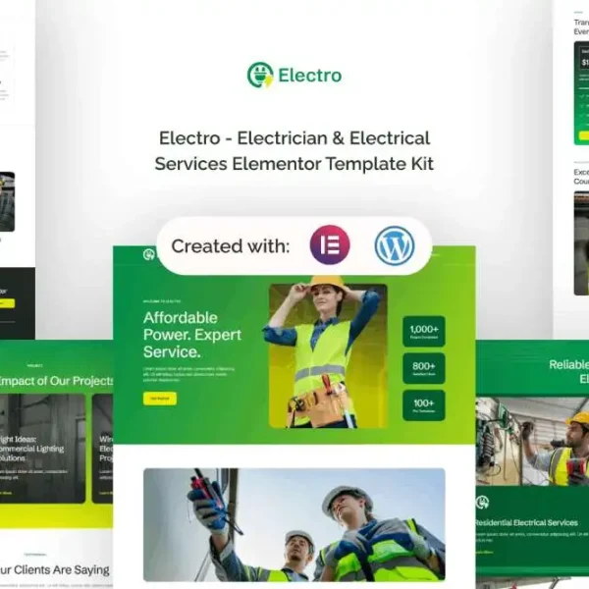Click the woman electrician hero photo

pos(328,353)
